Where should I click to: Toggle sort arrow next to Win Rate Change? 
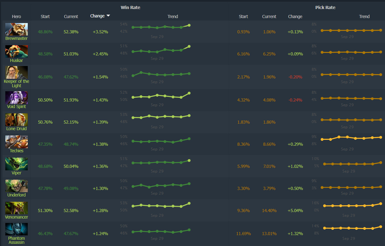point(108,16)
